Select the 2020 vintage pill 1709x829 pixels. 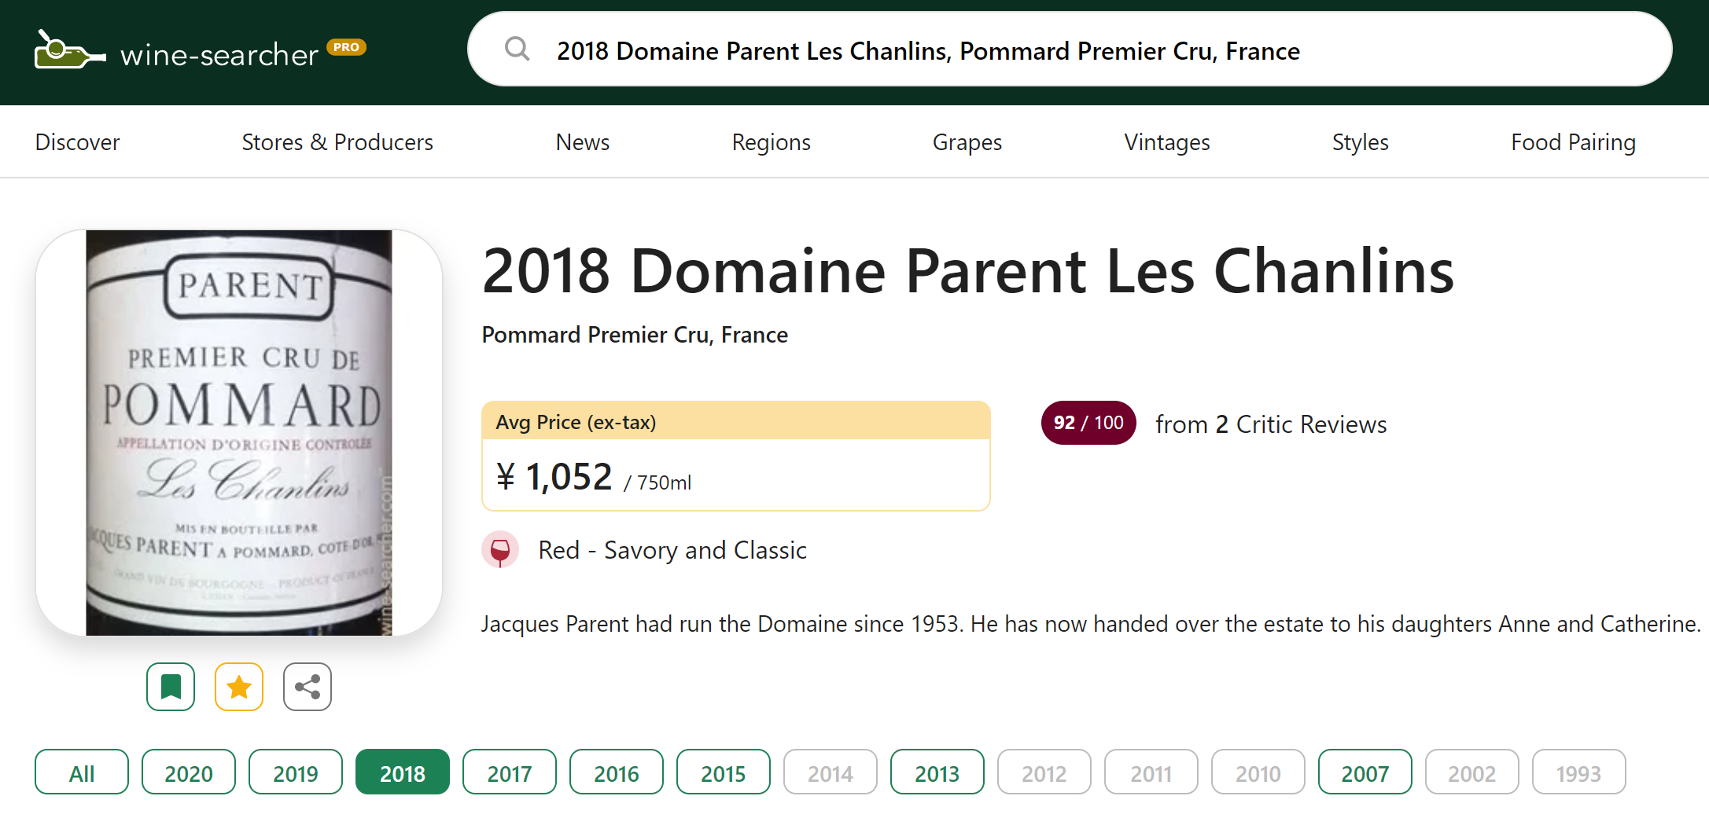tap(189, 772)
